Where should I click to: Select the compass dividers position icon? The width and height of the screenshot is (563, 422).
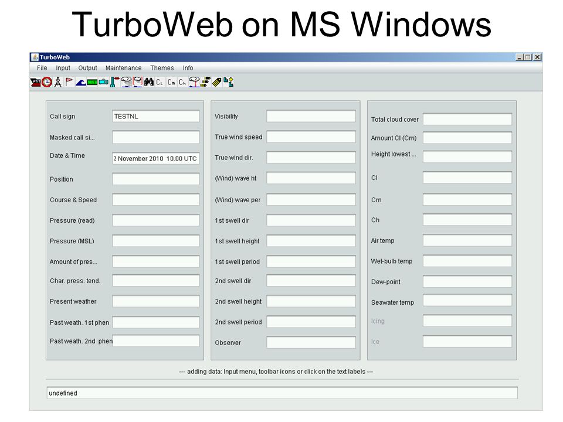click(x=58, y=82)
